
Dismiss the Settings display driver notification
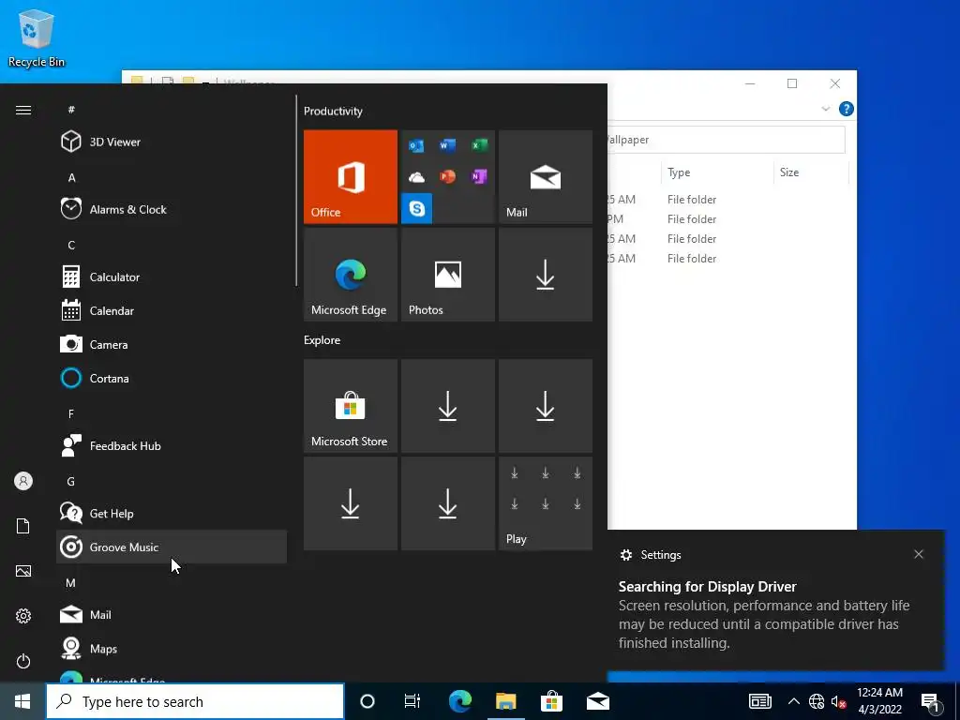[919, 554]
